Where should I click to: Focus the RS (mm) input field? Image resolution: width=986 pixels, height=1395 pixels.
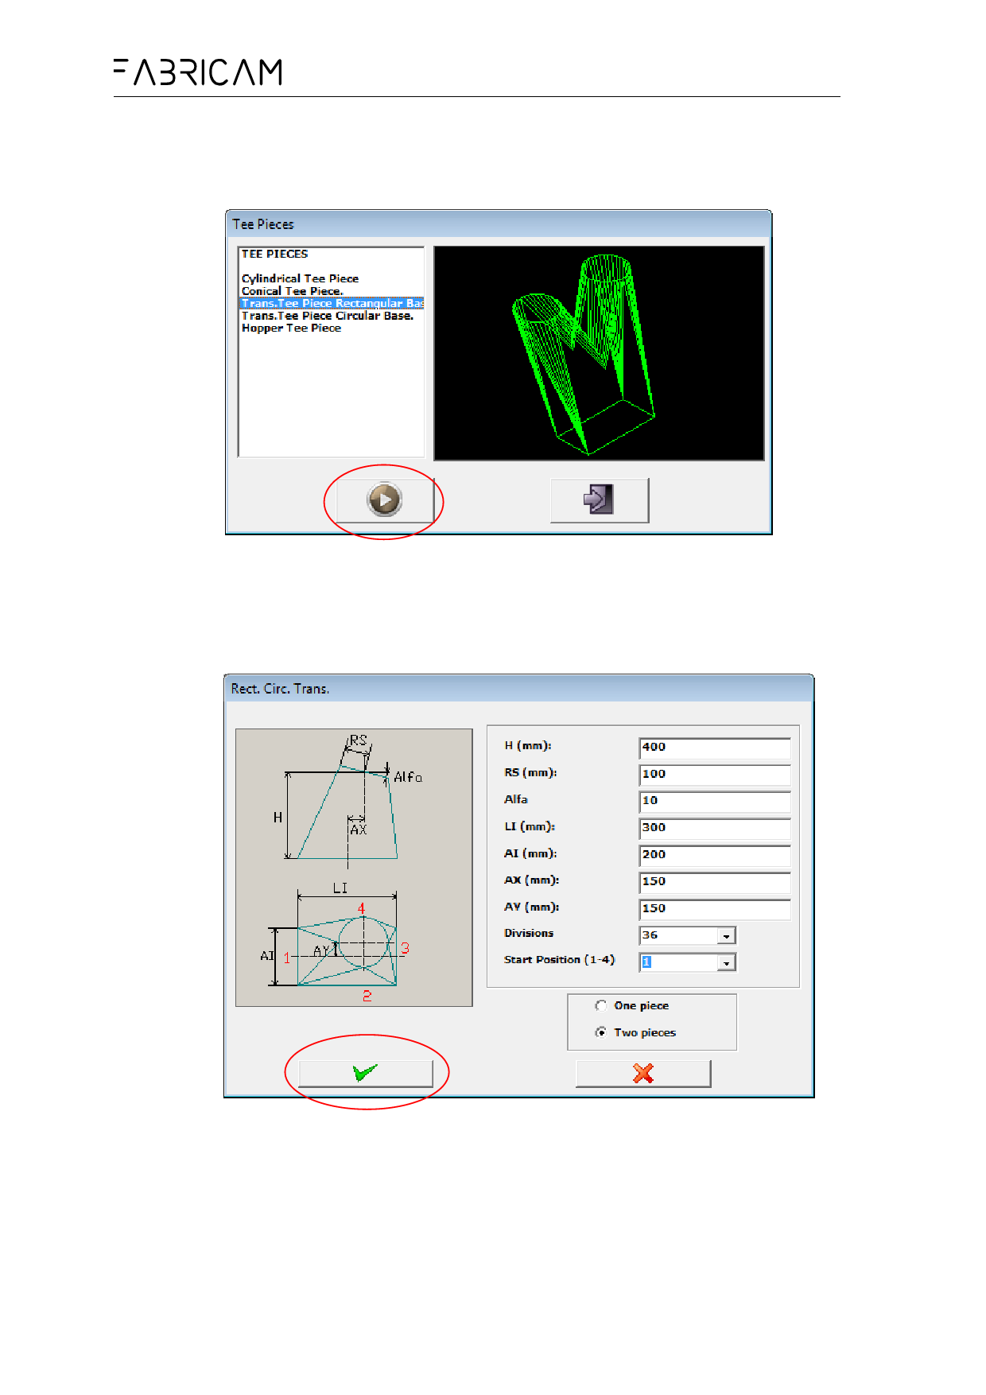point(713,774)
